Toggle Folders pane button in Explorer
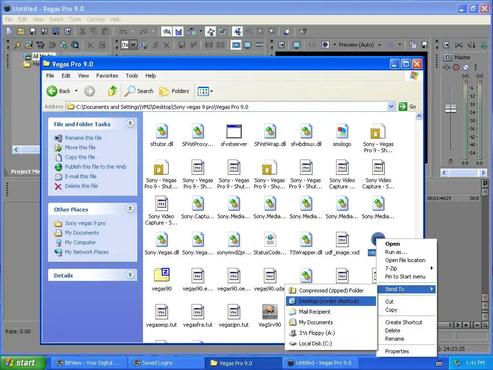Viewport: 493px width, 370px height. tap(174, 91)
